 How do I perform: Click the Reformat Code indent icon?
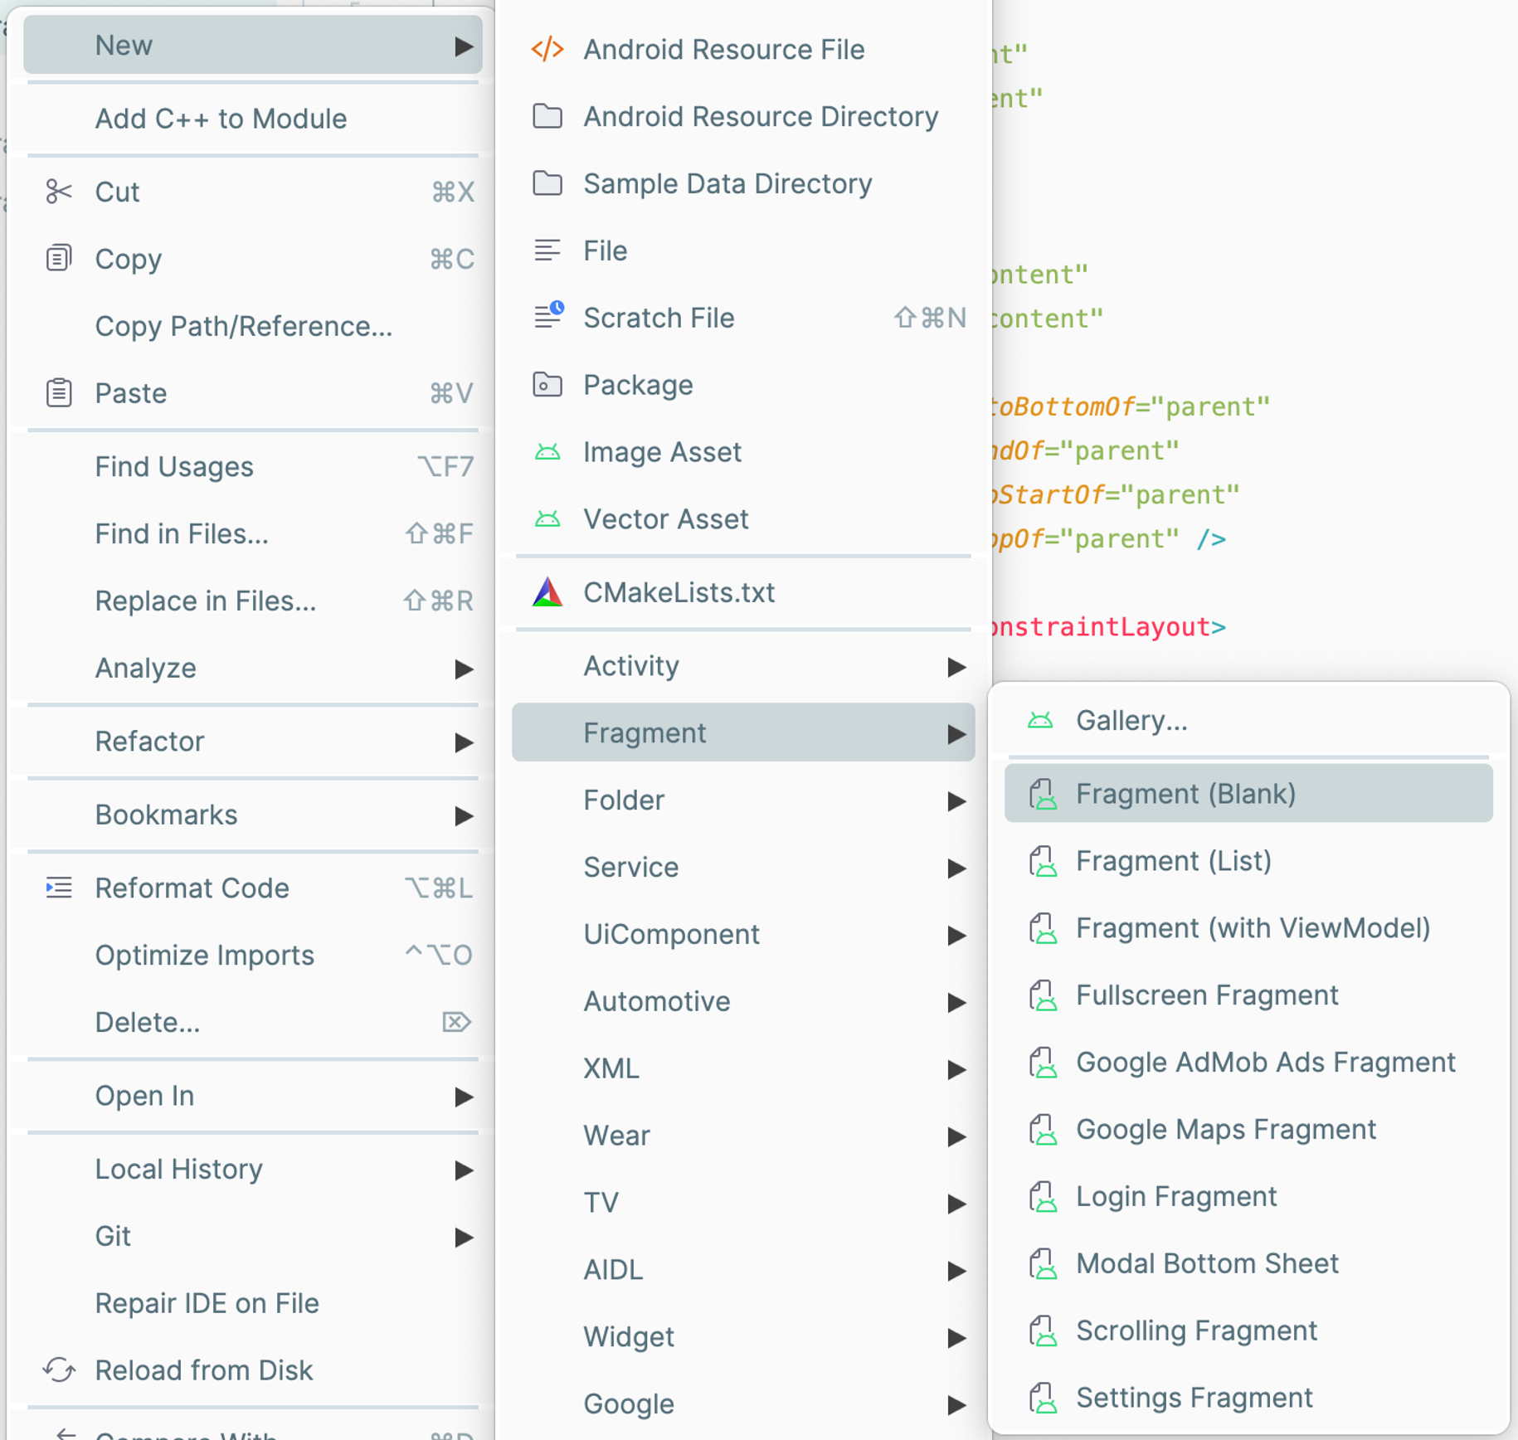click(x=58, y=888)
